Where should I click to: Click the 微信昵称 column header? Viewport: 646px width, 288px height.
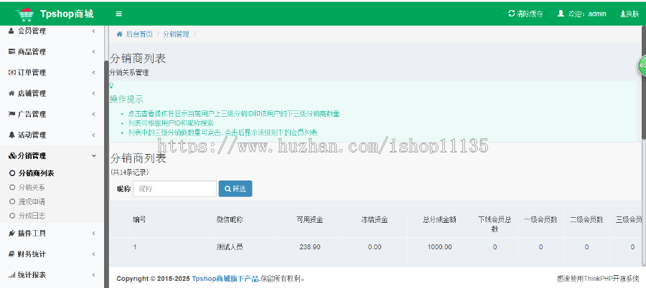coord(230,220)
